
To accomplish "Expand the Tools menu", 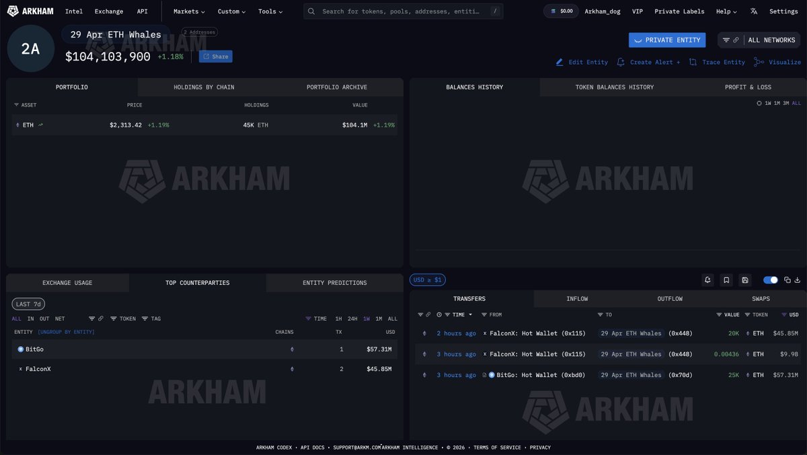I will [x=270, y=11].
